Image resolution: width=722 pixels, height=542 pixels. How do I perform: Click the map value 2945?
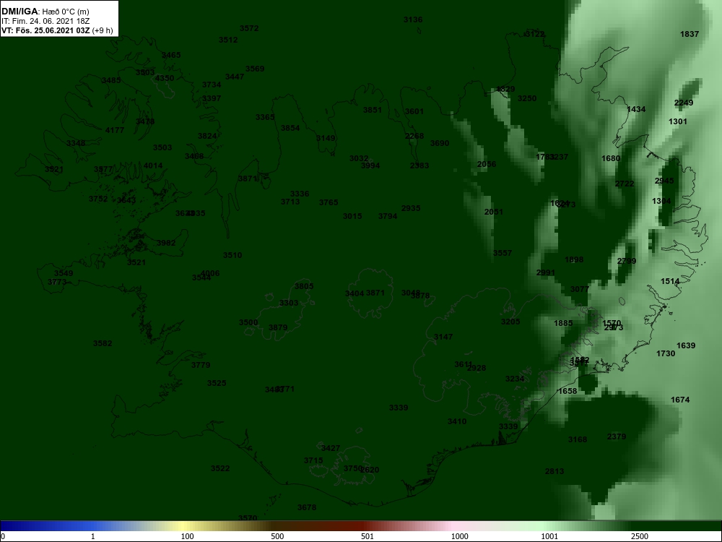664,181
